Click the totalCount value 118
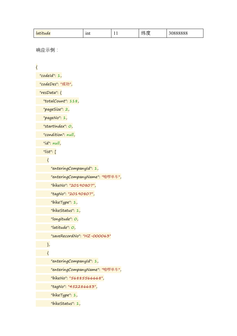Screen dimensions: 237x336 click(74, 101)
